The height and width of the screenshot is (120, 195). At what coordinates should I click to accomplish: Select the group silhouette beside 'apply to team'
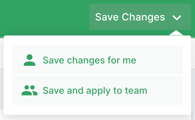click(x=29, y=91)
